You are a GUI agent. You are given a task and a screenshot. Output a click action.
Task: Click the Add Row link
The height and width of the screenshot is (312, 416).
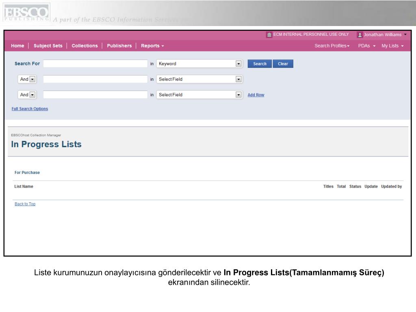click(x=256, y=95)
